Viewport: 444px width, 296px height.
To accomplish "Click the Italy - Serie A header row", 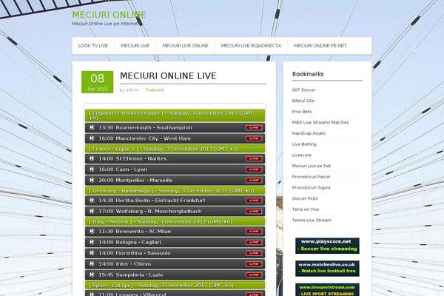I will [175, 221].
